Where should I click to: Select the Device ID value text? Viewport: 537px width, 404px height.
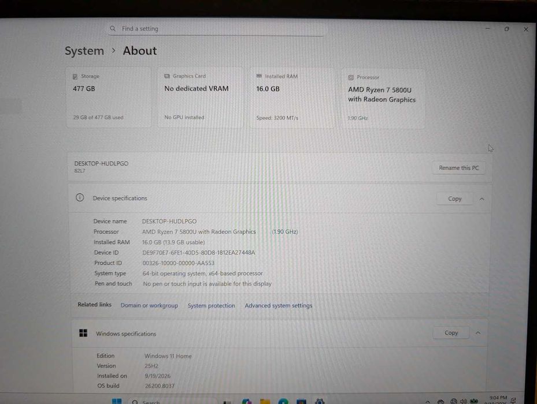pyautogui.click(x=199, y=253)
